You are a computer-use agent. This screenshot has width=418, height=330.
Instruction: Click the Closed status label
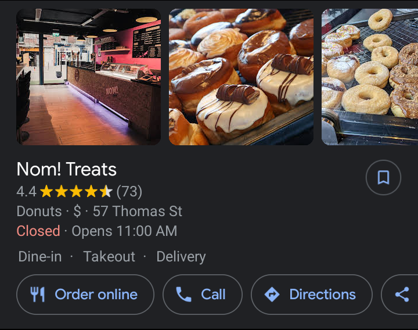point(38,231)
